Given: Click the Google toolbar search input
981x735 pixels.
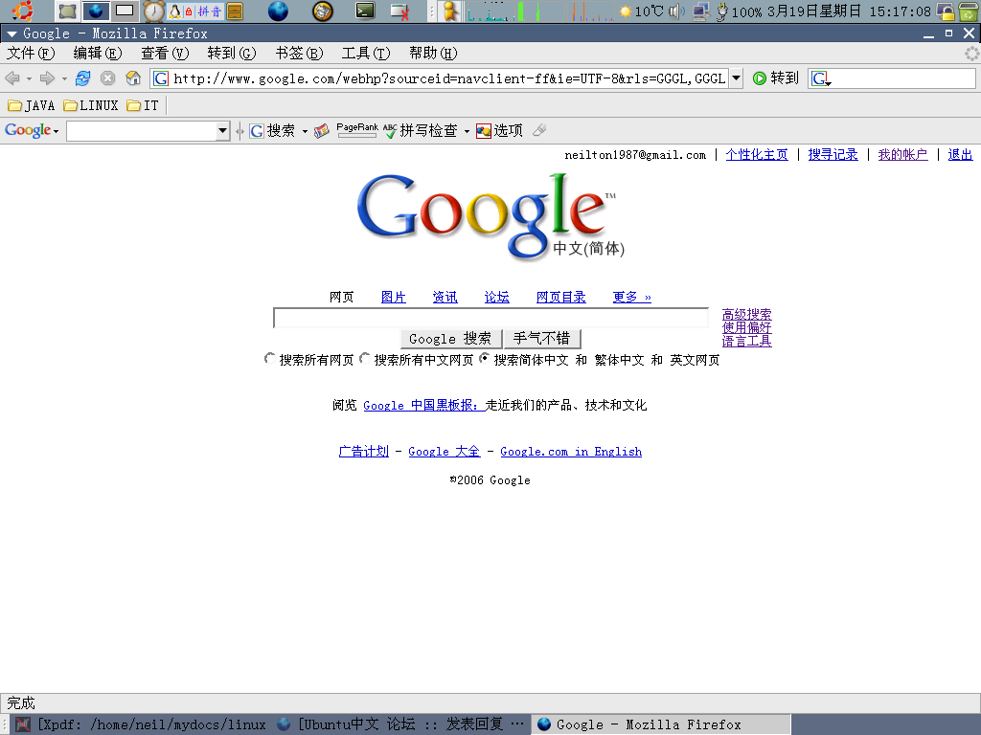Looking at the screenshot, I should [x=142, y=130].
